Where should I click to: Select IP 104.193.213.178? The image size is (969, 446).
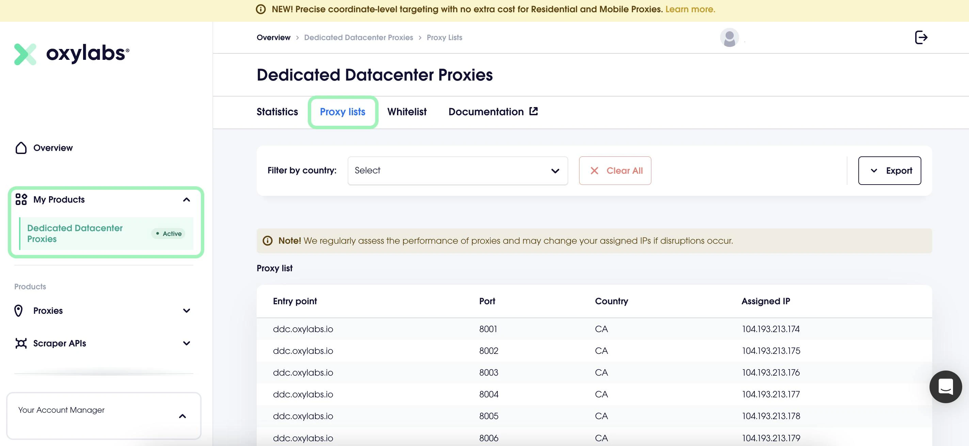click(771, 416)
